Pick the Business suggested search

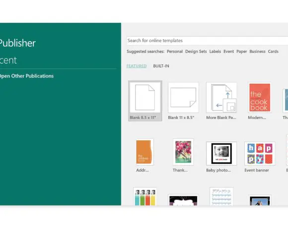257,52
